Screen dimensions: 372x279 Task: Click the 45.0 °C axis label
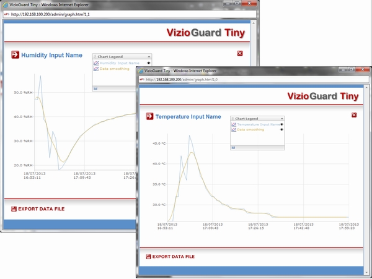pos(159,144)
